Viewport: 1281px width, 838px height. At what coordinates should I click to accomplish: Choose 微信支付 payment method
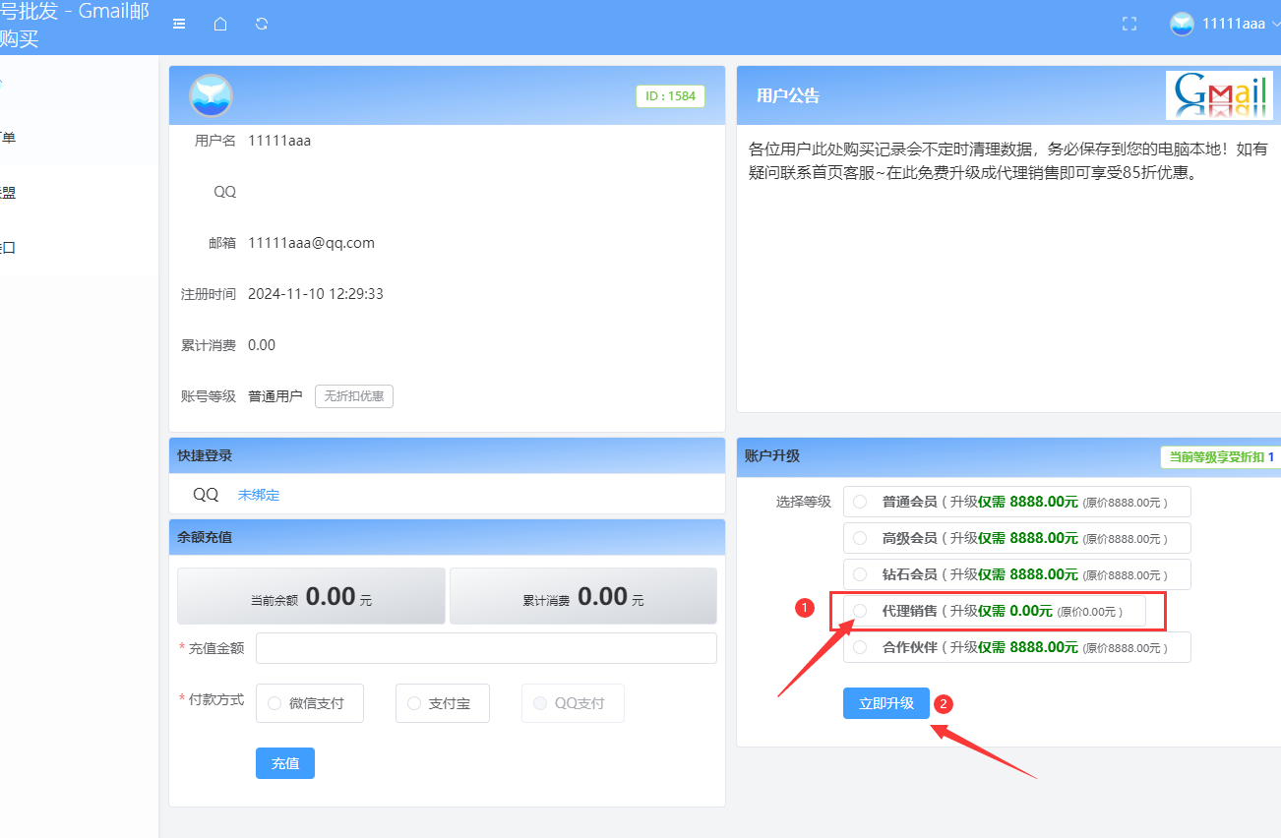(x=310, y=703)
